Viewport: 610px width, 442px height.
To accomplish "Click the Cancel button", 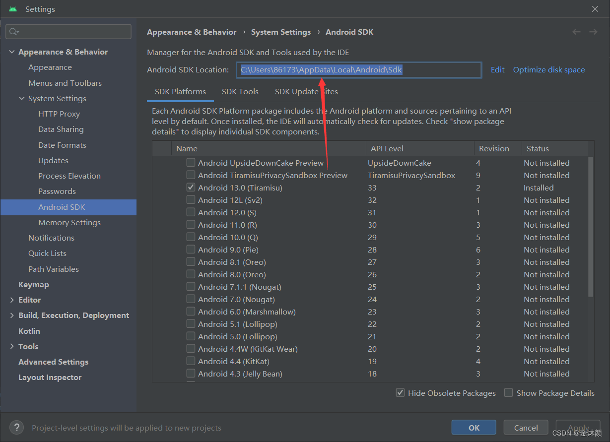I will click(x=526, y=428).
